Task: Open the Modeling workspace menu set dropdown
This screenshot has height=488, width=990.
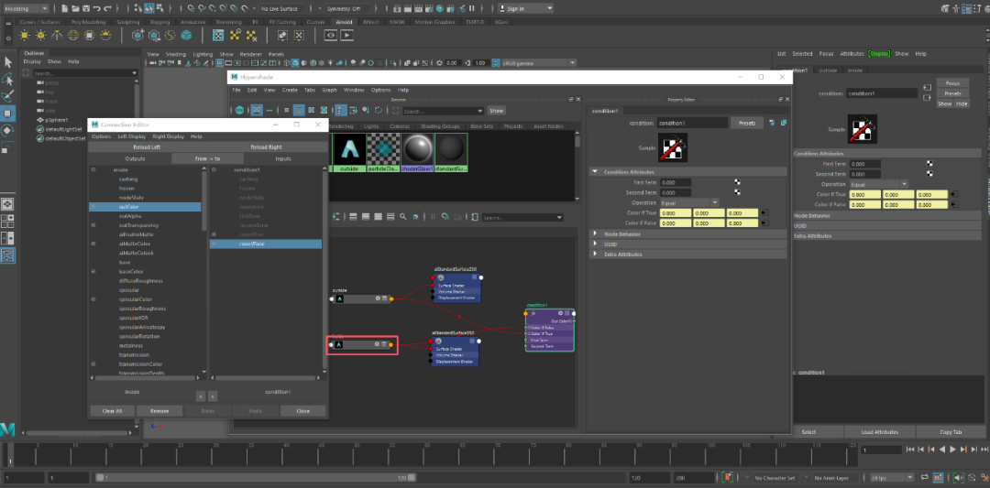Action: (27, 9)
